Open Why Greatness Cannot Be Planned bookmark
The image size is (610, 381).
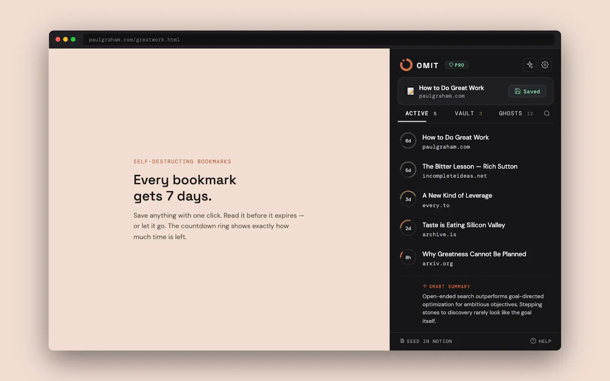click(475, 258)
